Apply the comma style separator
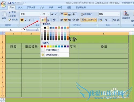 click(x=110, y=20)
